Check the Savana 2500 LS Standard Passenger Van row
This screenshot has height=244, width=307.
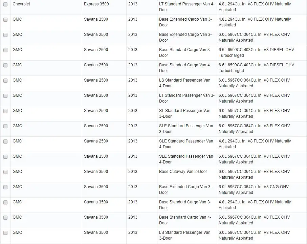(5, 81)
